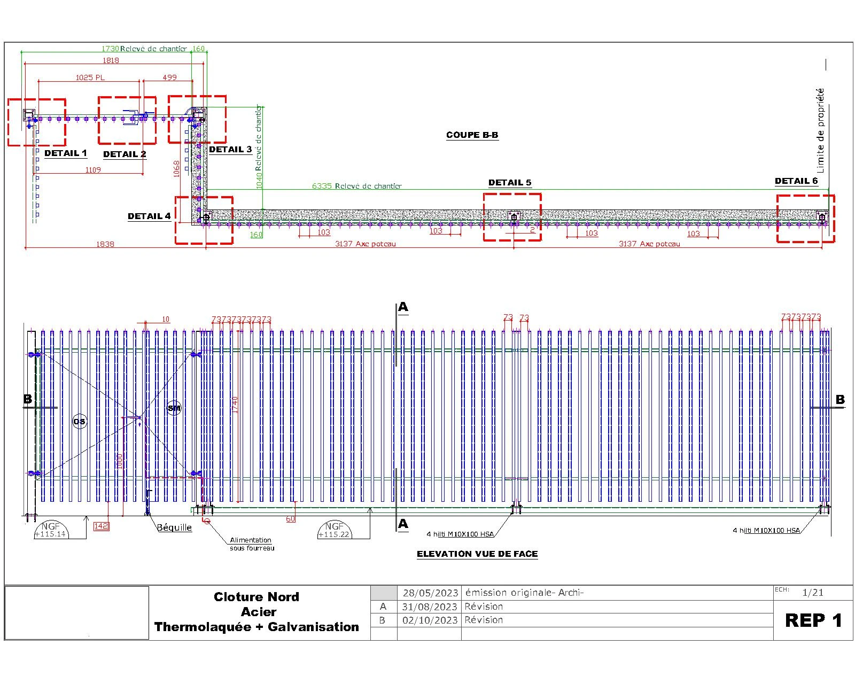Open the DETAIL 5 callout on the footing
This screenshot has height=684, width=855.
[x=512, y=216]
